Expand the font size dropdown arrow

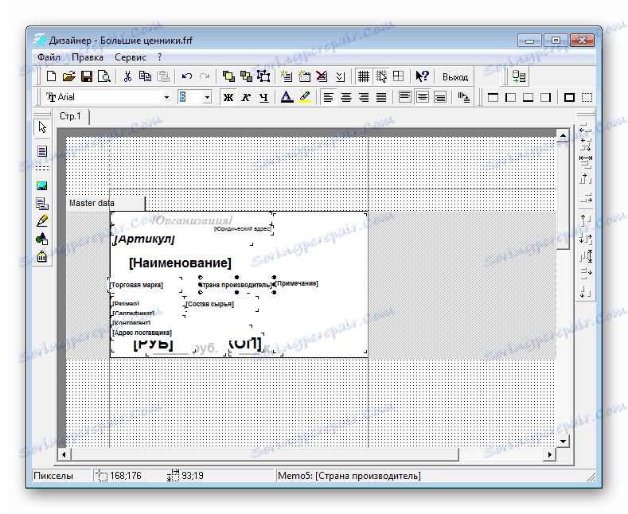[x=207, y=97]
